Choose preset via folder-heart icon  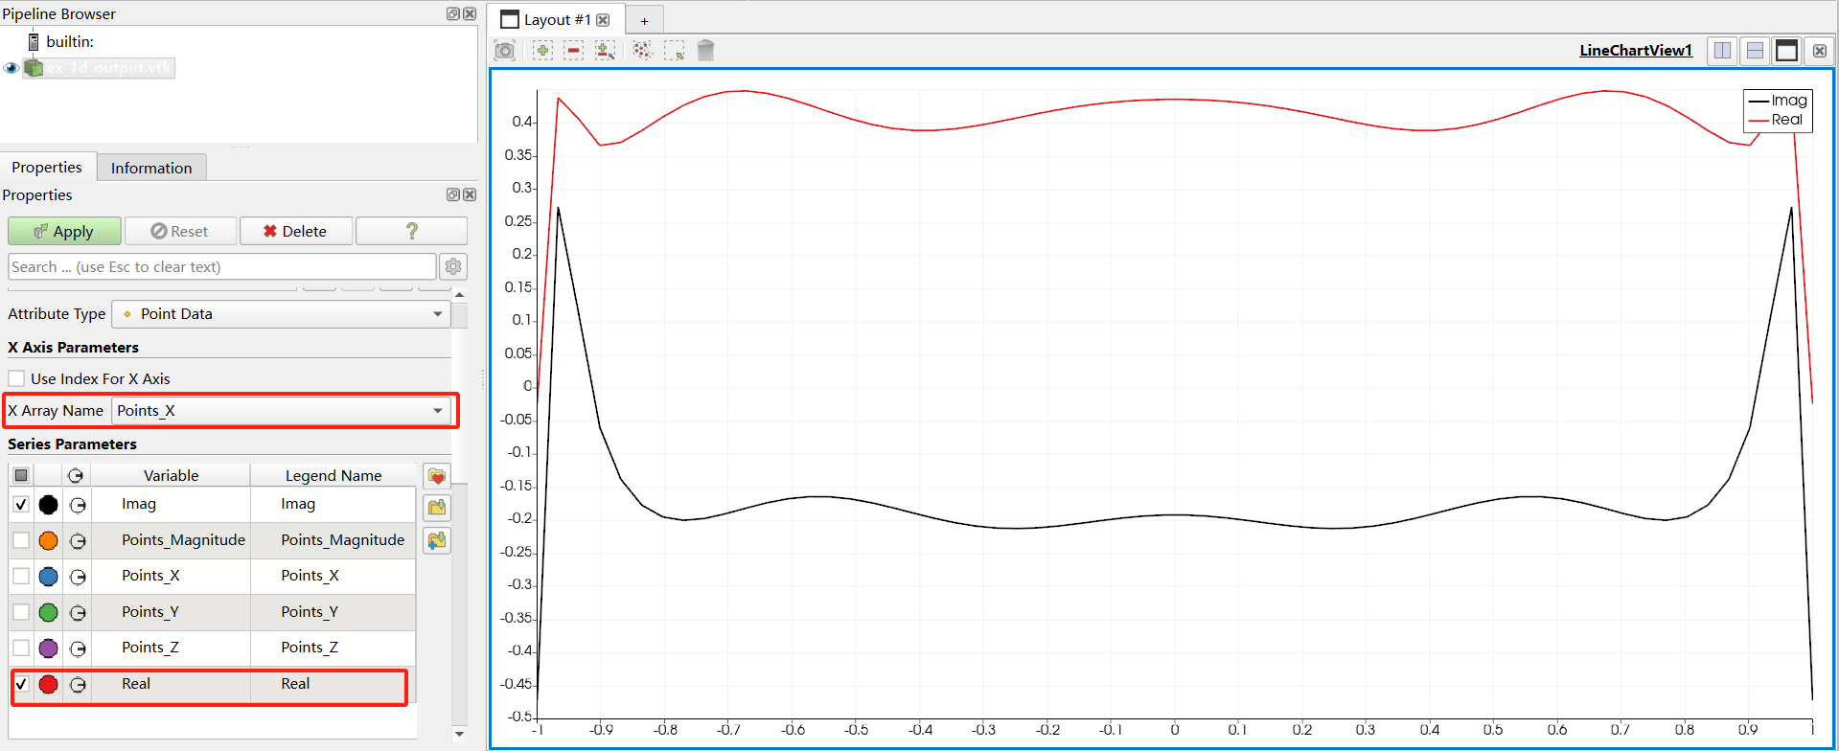click(x=437, y=476)
